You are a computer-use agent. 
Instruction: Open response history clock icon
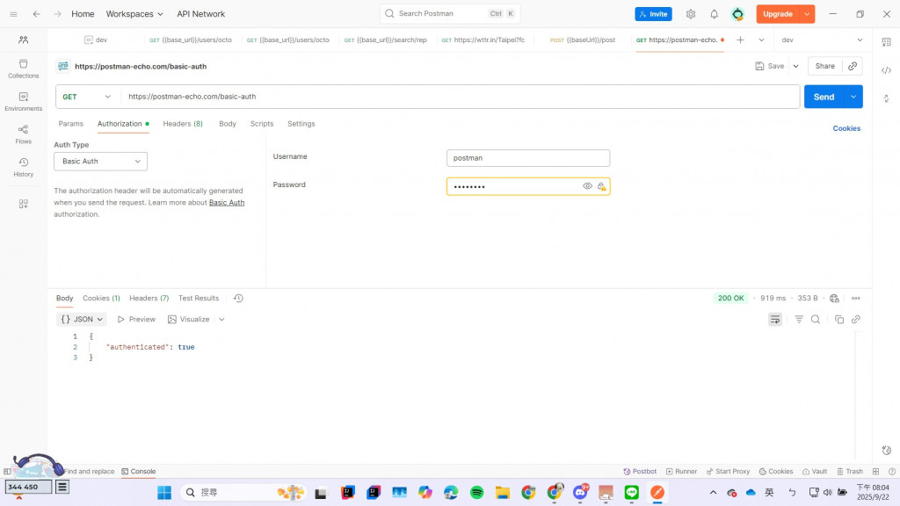click(x=238, y=298)
